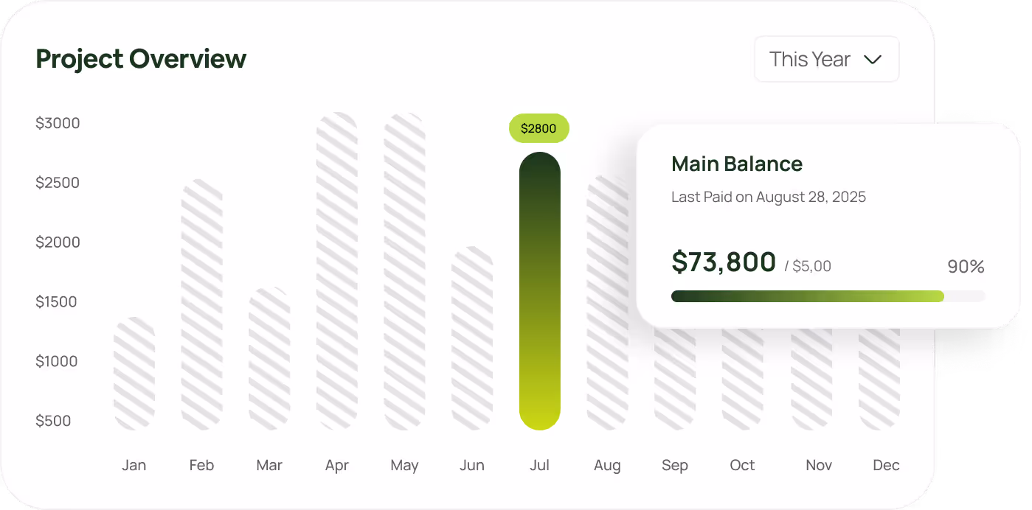Open the This Year dropdown
This screenshot has height=510, width=1032.
(x=825, y=60)
